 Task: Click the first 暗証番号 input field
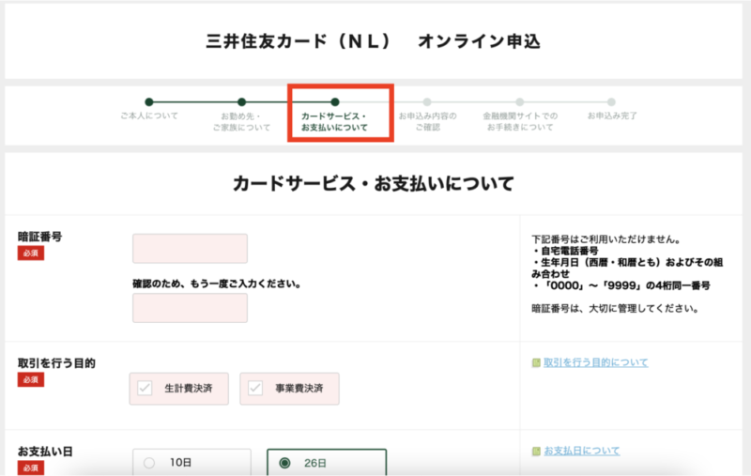[x=191, y=249]
